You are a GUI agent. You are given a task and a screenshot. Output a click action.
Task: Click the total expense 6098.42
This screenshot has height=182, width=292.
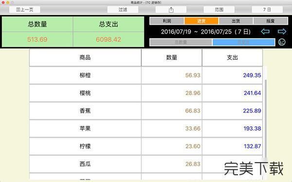click(109, 39)
